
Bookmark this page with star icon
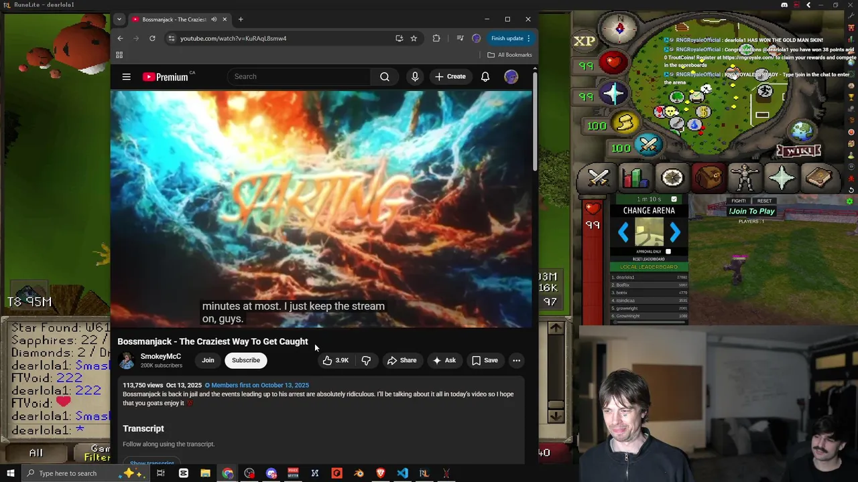(414, 38)
